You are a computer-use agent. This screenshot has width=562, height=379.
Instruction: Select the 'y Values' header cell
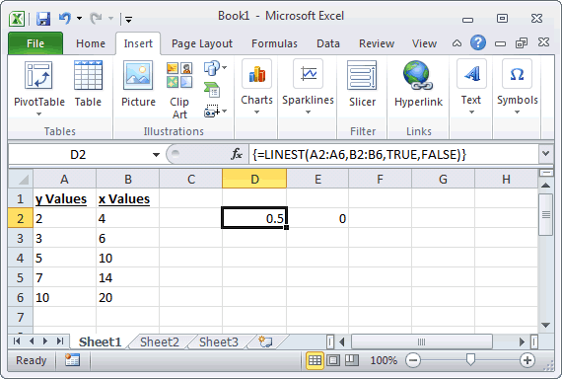pos(64,198)
